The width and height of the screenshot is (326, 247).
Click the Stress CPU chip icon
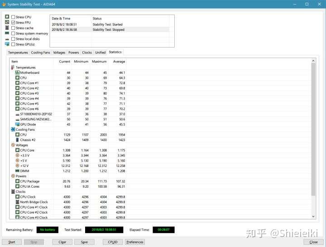click(x=7, y=17)
